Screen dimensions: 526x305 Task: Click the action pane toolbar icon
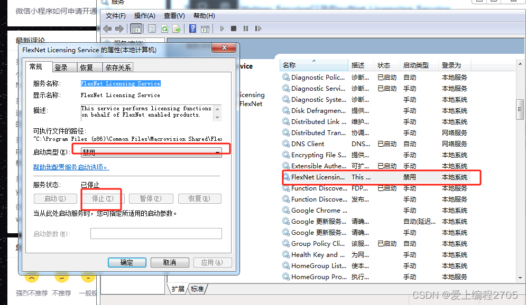click(x=205, y=29)
